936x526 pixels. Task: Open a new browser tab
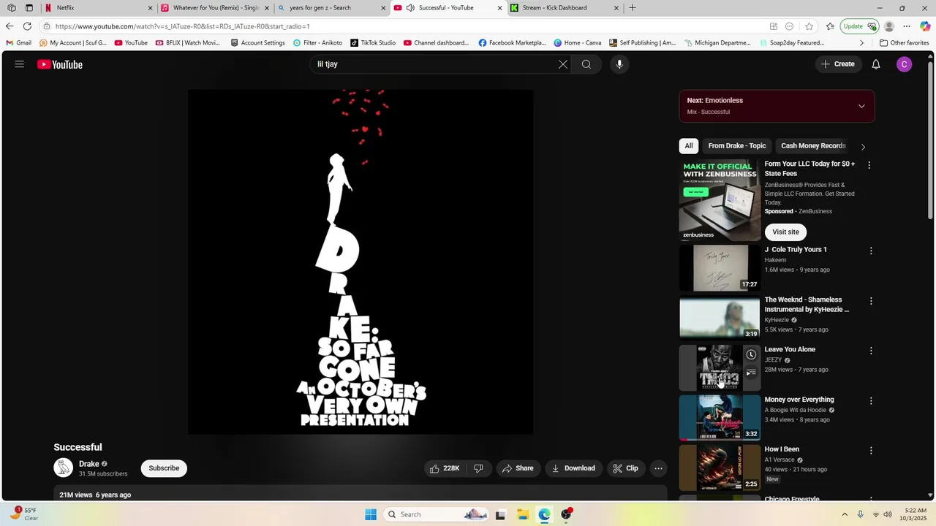(x=633, y=8)
